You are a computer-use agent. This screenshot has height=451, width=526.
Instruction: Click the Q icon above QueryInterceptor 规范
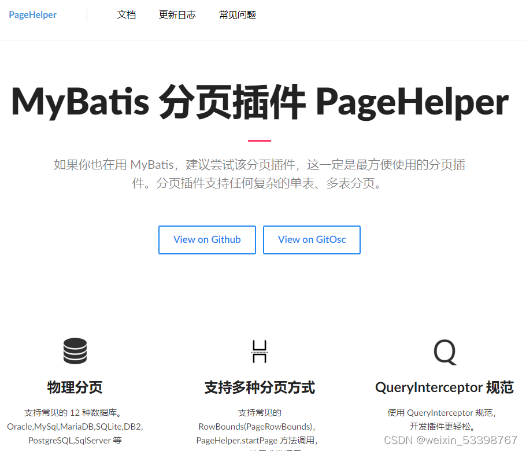pos(445,352)
